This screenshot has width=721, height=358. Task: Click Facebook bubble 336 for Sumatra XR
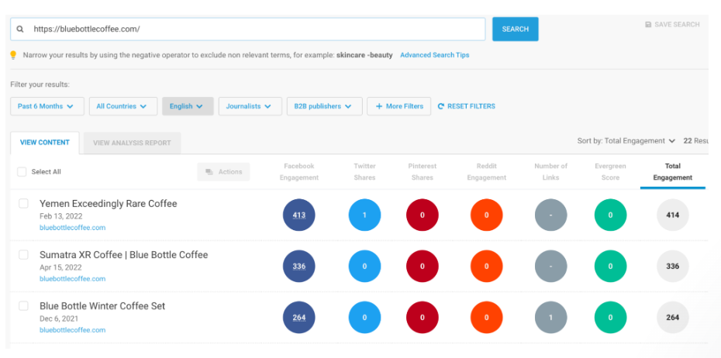click(299, 266)
